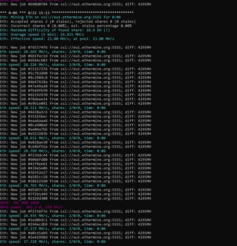The width and height of the screenshot is (237, 246).
Task: Select the line with job #47e49a20
Action: click(75, 86)
